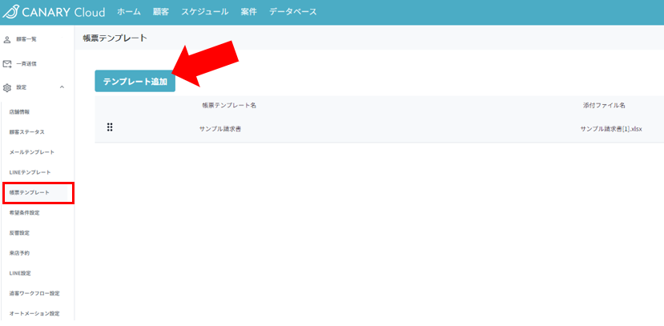Grab the drag handle for サンプル請求書 row
Viewport: 664px width, 326px height.
pyautogui.click(x=110, y=127)
